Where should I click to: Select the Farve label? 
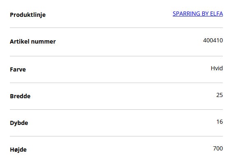(x=18, y=69)
